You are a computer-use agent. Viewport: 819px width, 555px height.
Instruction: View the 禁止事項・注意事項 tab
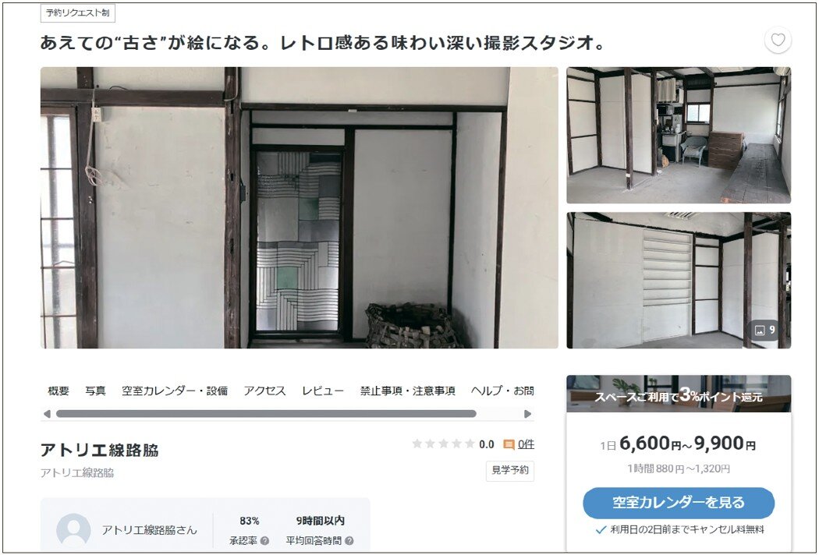tap(407, 391)
